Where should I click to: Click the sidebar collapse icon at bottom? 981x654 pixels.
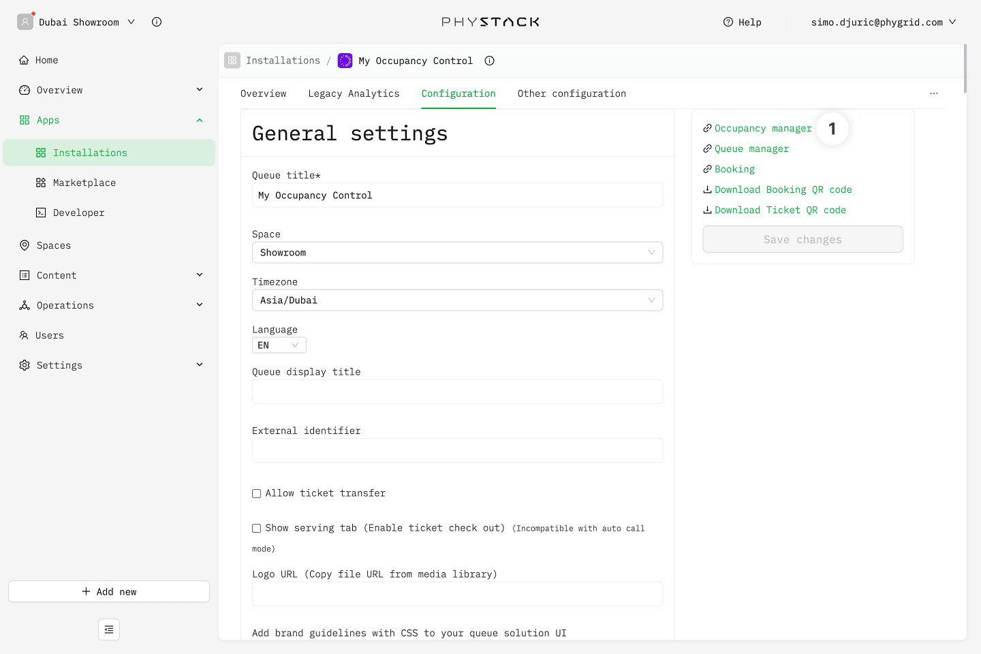(109, 629)
